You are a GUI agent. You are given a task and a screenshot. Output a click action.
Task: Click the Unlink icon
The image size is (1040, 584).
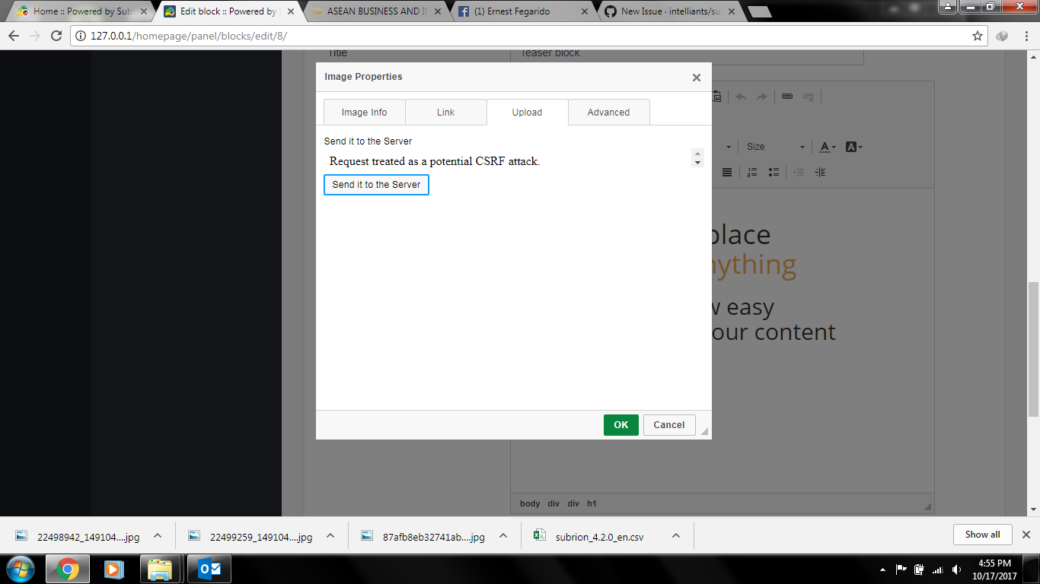(x=809, y=97)
